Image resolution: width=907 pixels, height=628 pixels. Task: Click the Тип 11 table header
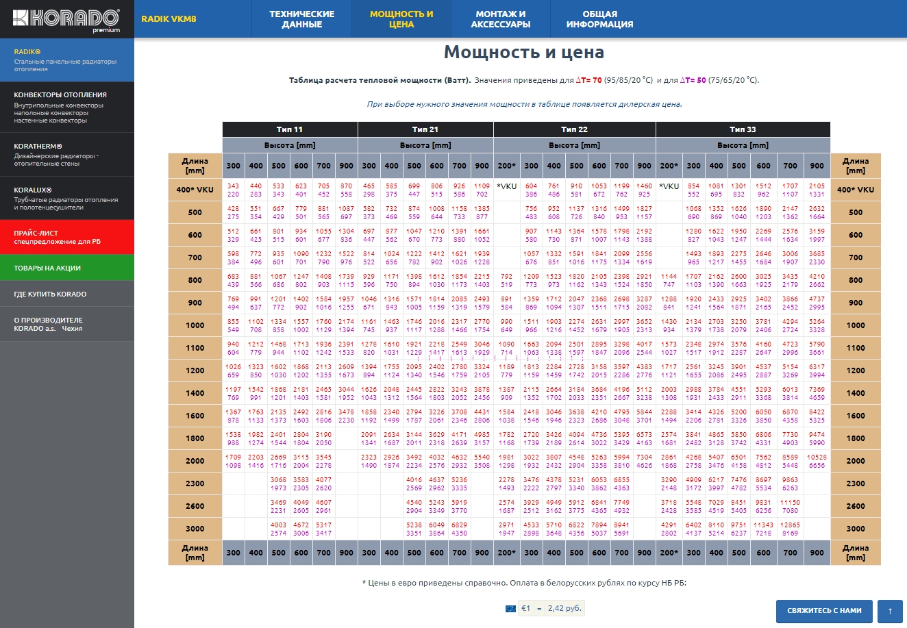click(x=290, y=129)
